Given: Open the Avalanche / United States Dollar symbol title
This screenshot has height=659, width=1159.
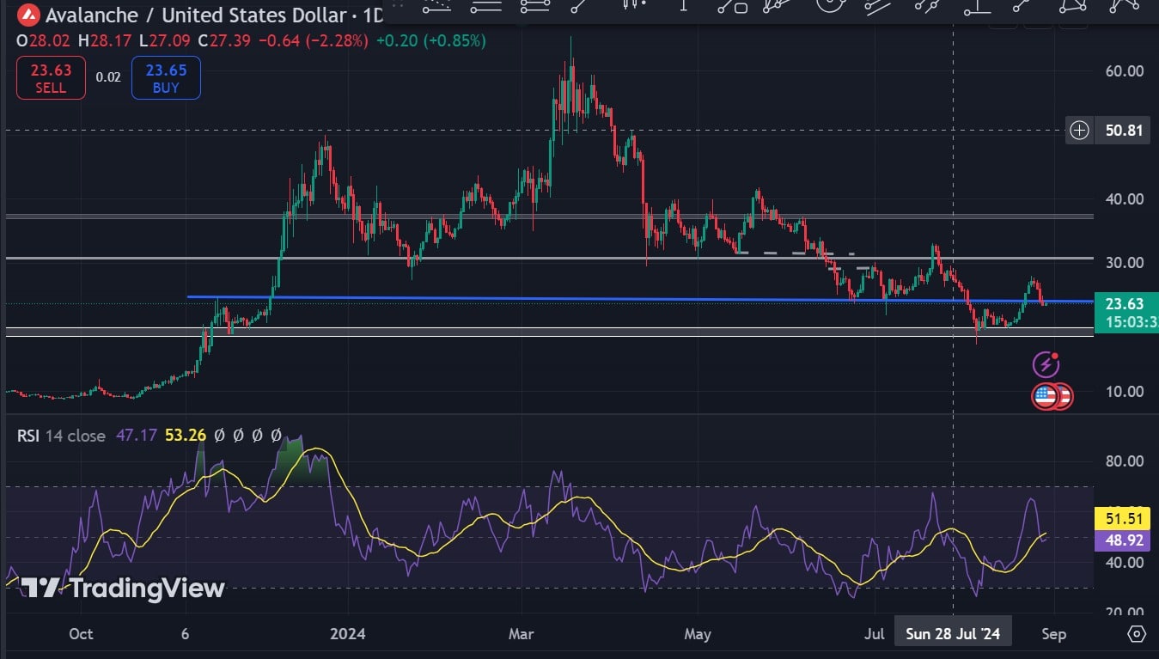Looking at the screenshot, I should [x=195, y=15].
